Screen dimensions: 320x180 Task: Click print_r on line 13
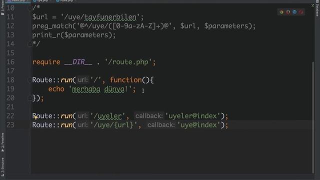pos(46,35)
